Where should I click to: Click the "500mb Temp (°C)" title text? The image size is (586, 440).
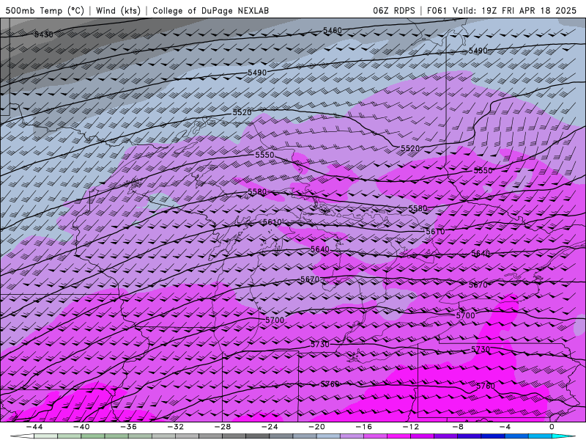click(x=45, y=10)
